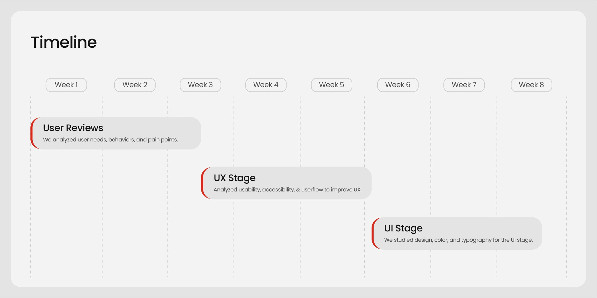Click the rightmost dashed vertical gridline
The height and width of the screenshot is (298, 597).
(566, 186)
